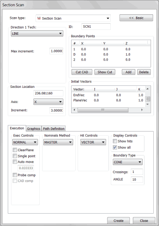Image resolution: width=159 pixels, height=226 pixels.
Task: Enable the Show hits checkbox
Action: coord(115,141)
